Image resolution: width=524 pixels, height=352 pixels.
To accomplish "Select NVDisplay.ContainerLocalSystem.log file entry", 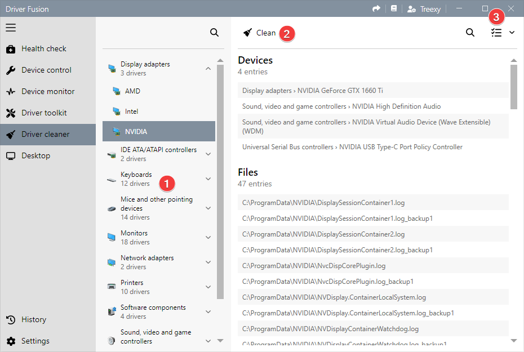I will [374, 297].
